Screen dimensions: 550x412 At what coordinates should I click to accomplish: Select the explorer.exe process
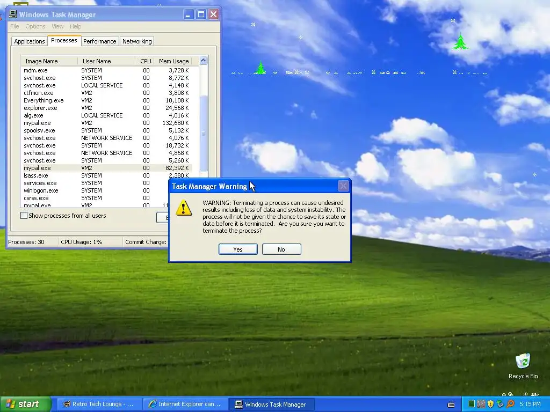pos(106,108)
